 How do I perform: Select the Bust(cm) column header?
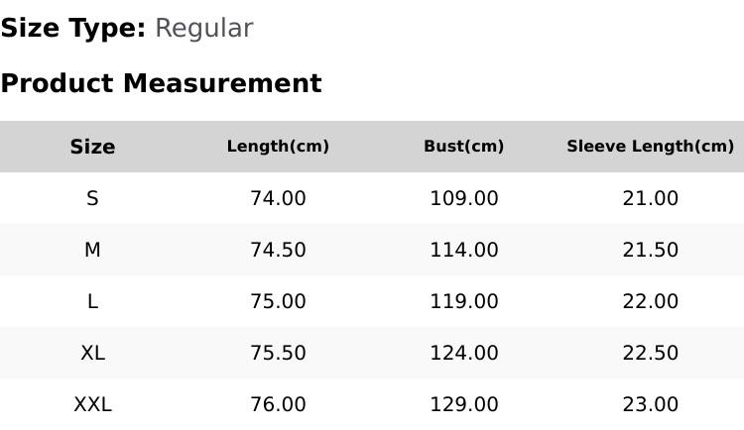(x=463, y=147)
